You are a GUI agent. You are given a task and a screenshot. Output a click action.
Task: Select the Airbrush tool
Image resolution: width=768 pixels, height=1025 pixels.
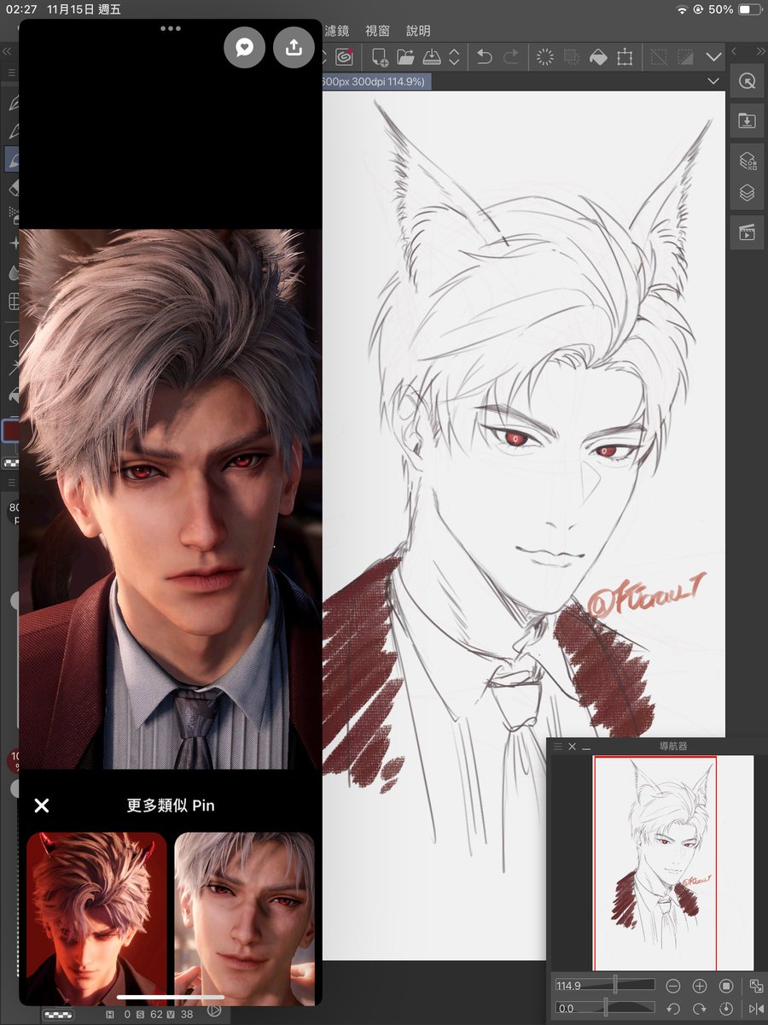click(12, 214)
